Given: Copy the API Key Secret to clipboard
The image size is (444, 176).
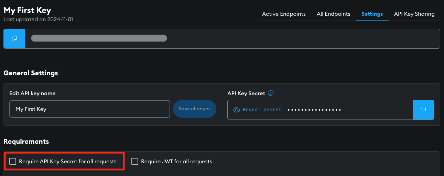Looking at the screenshot, I should click(x=423, y=110).
